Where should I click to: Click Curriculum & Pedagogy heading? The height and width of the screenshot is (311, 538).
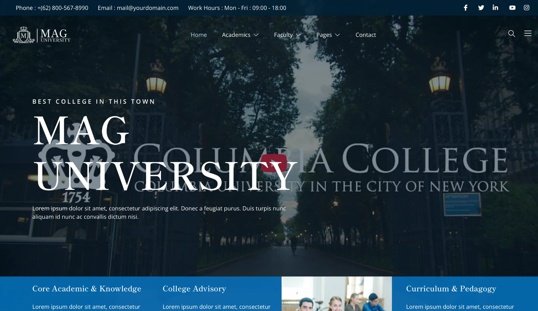pyautogui.click(x=451, y=289)
